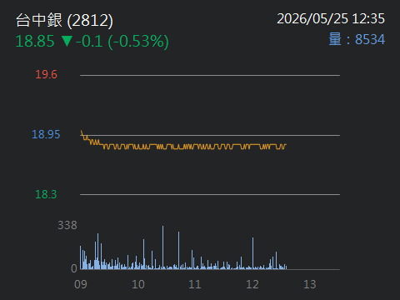Click the upper limit price label 19.6
The height and width of the screenshot is (300, 400).
(46, 74)
